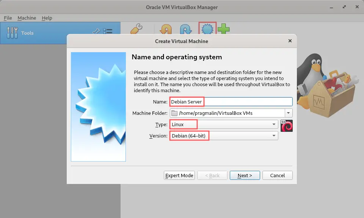Click the tools icon beside Tools label

click(x=12, y=32)
